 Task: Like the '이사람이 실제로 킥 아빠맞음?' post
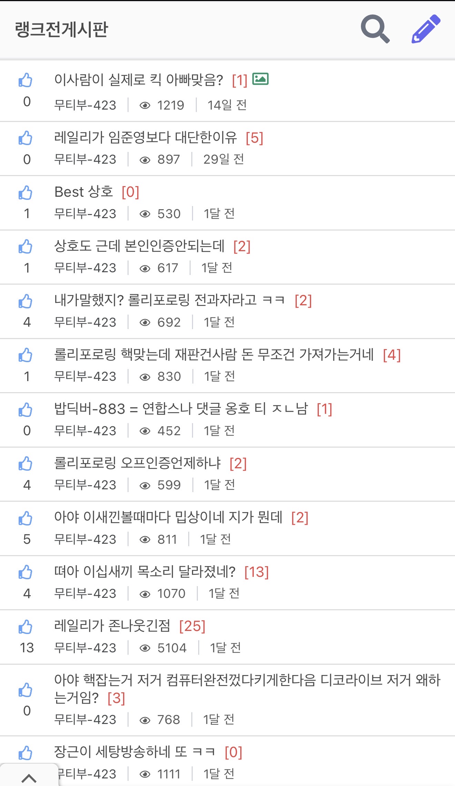click(x=26, y=80)
